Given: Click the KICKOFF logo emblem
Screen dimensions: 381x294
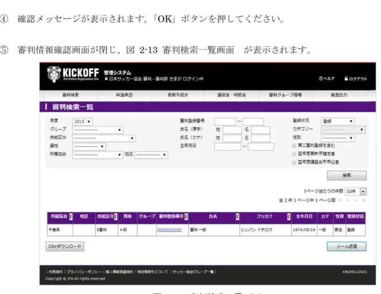Looking at the screenshot, I should [53, 75].
